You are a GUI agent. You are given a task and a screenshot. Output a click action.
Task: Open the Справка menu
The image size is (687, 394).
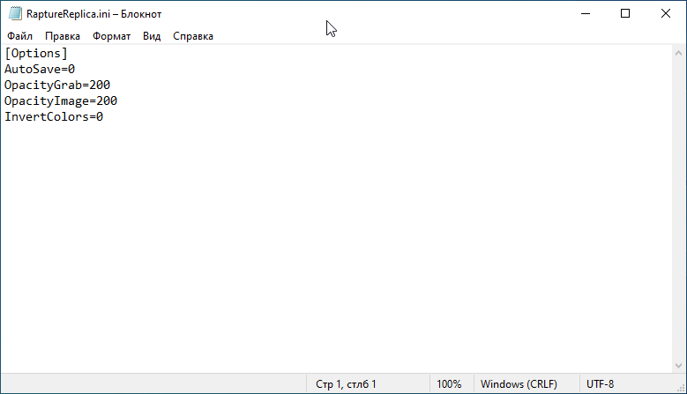pyautogui.click(x=193, y=36)
